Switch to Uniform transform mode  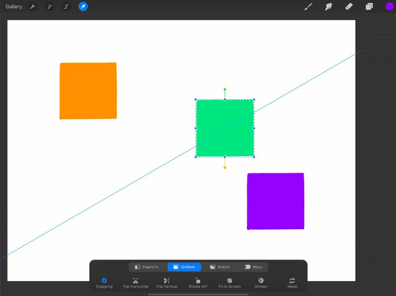(x=184, y=267)
